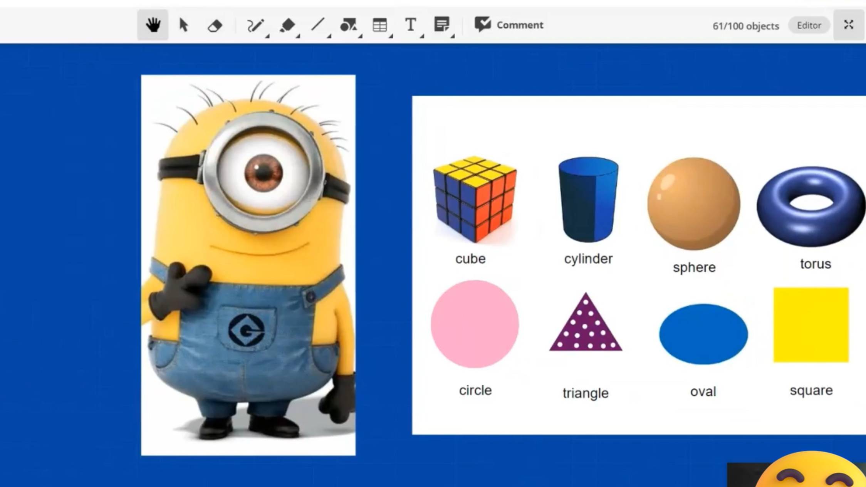Select the arrow pointer tool
The image size is (866, 487).
pyautogui.click(x=183, y=25)
